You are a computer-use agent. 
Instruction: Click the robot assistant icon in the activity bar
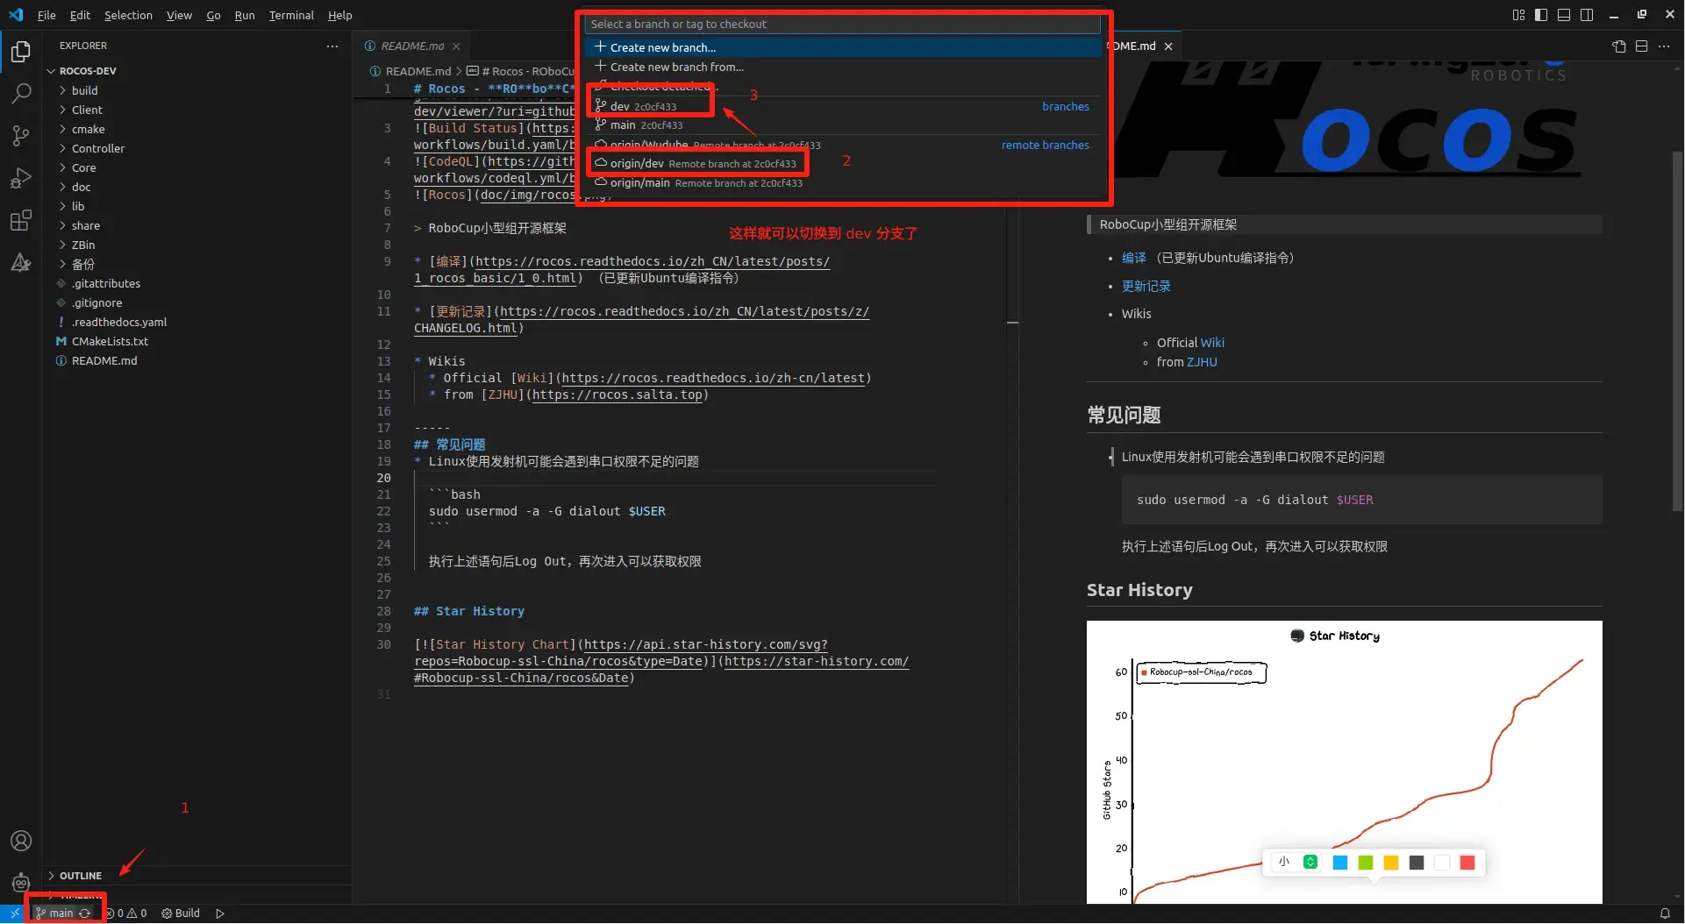(x=21, y=883)
